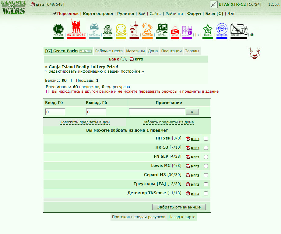281x234 pixels.
Task: Click syndicate badge in ПП Узи row
Action: coord(188,139)
